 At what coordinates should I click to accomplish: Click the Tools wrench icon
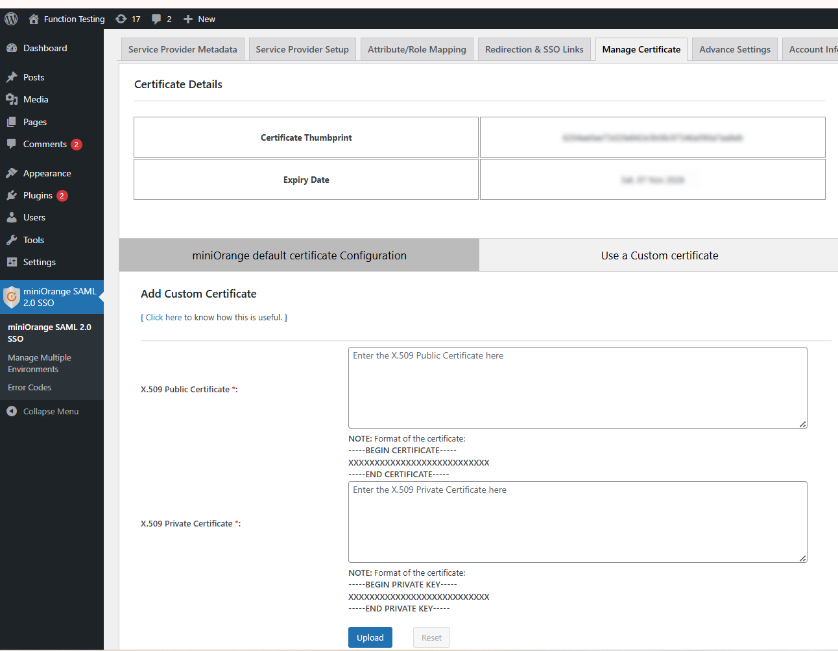click(12, 240)
